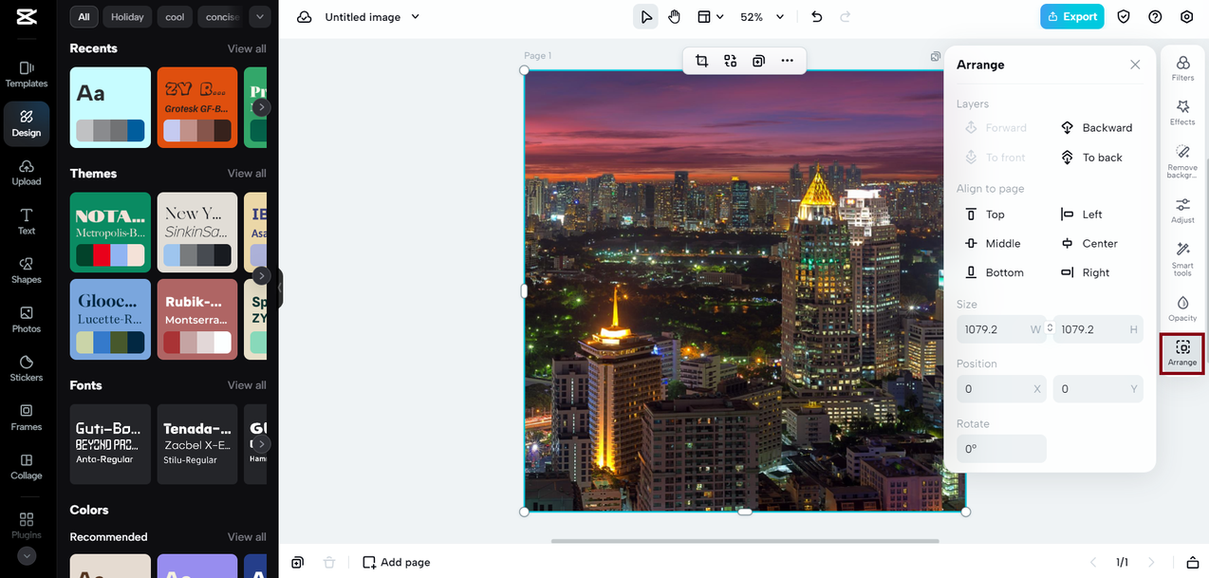The image size is (1209, 578).
Task: Select the Holiday filter tab
Action: [127, 17]
